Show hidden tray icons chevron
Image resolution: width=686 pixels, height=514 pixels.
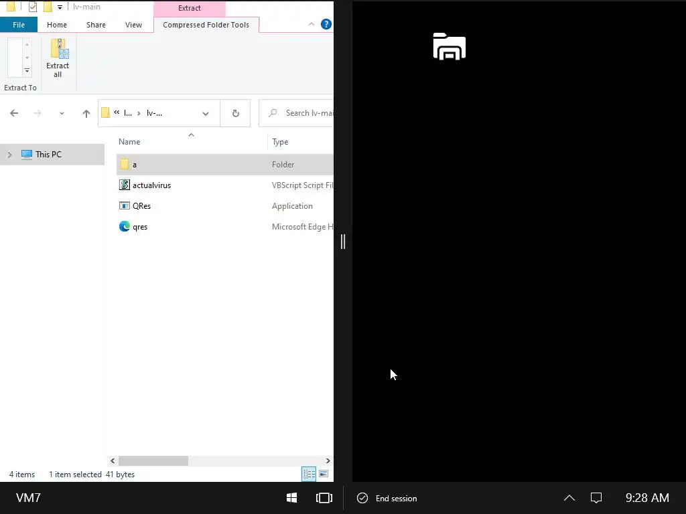click(569, 498)
